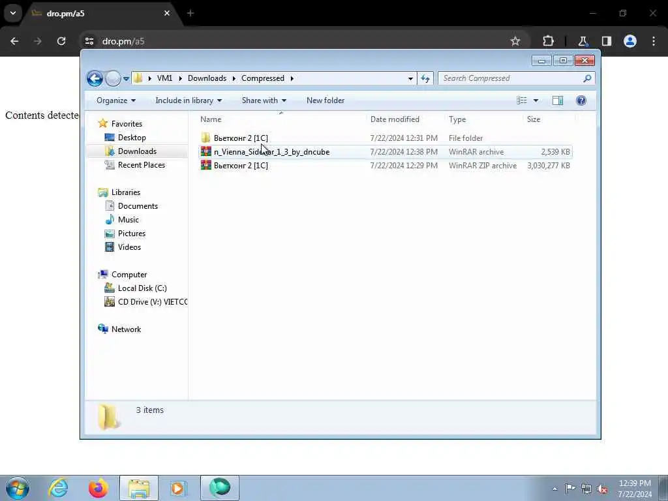
Task: Open the Organize menu
Action: pyautogui.click(x=116, y=100)
